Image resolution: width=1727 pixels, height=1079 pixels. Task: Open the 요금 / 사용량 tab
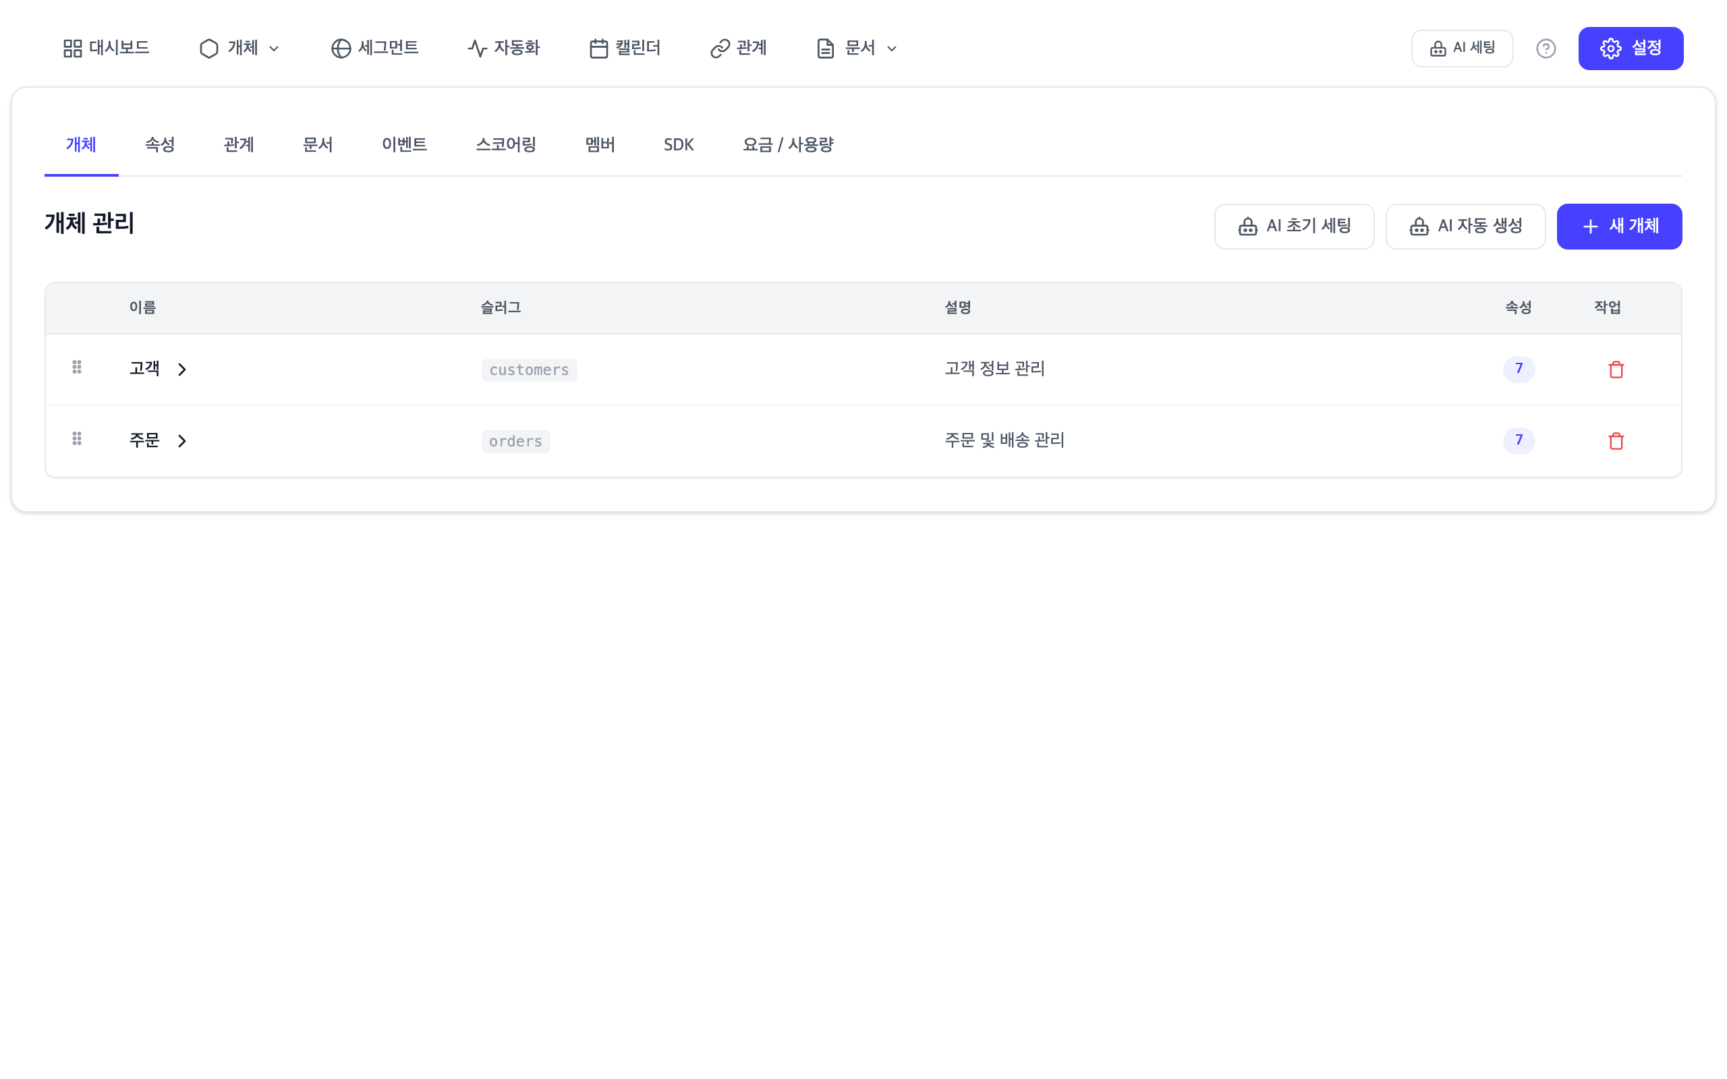(789, 145)
